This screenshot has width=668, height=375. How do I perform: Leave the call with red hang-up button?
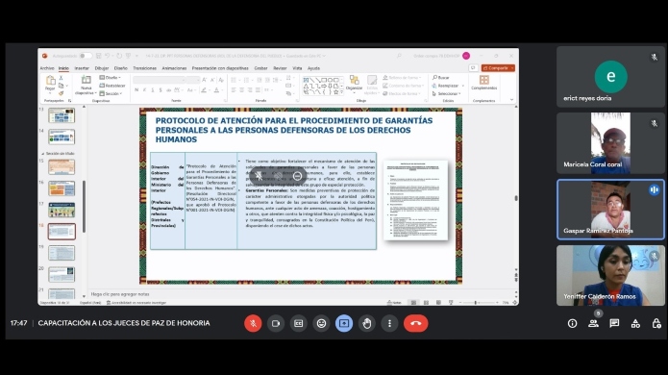point(416,323)
